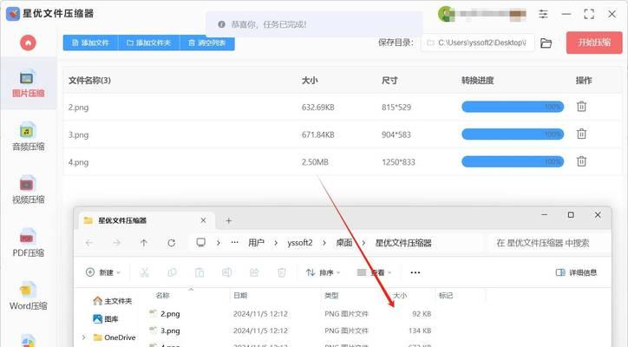Image resolution: width=628 pixels, height=347 pixels.
Task: Click yssoft2 in the breadcrumb path
Action: pyautogui.click(x=299, y=243)
